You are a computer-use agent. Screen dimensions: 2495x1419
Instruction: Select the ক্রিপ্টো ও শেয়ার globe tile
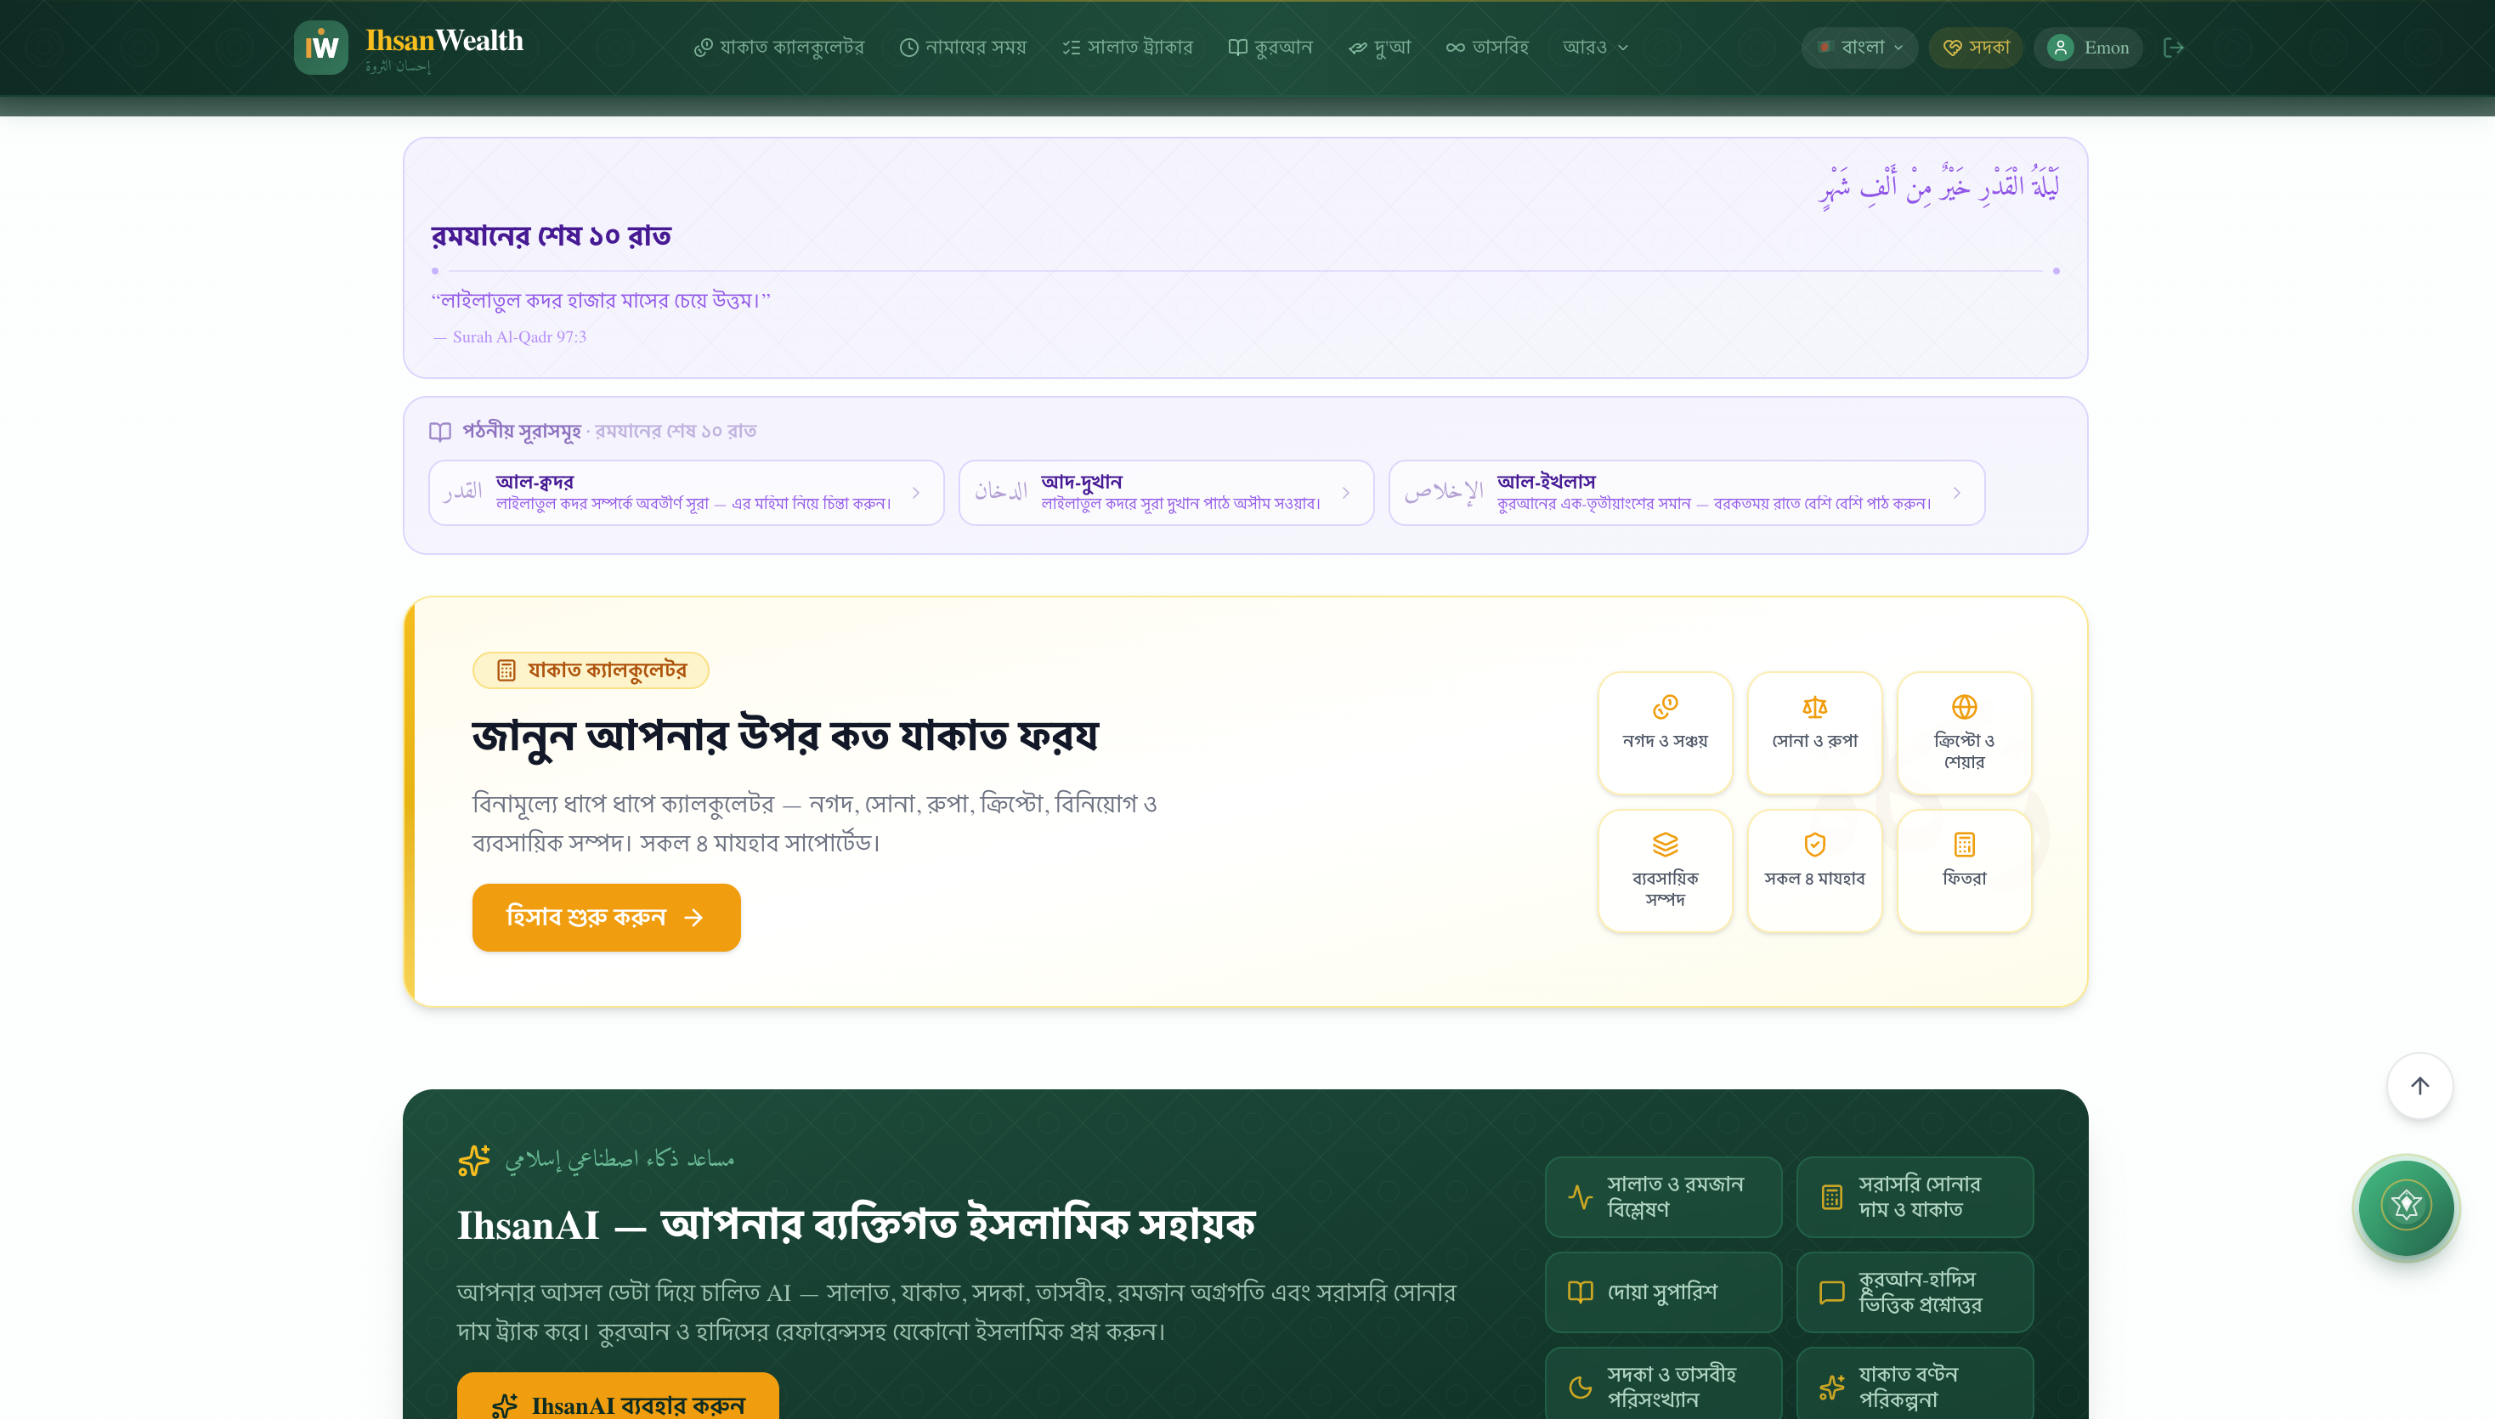[x=1963, y=732]
